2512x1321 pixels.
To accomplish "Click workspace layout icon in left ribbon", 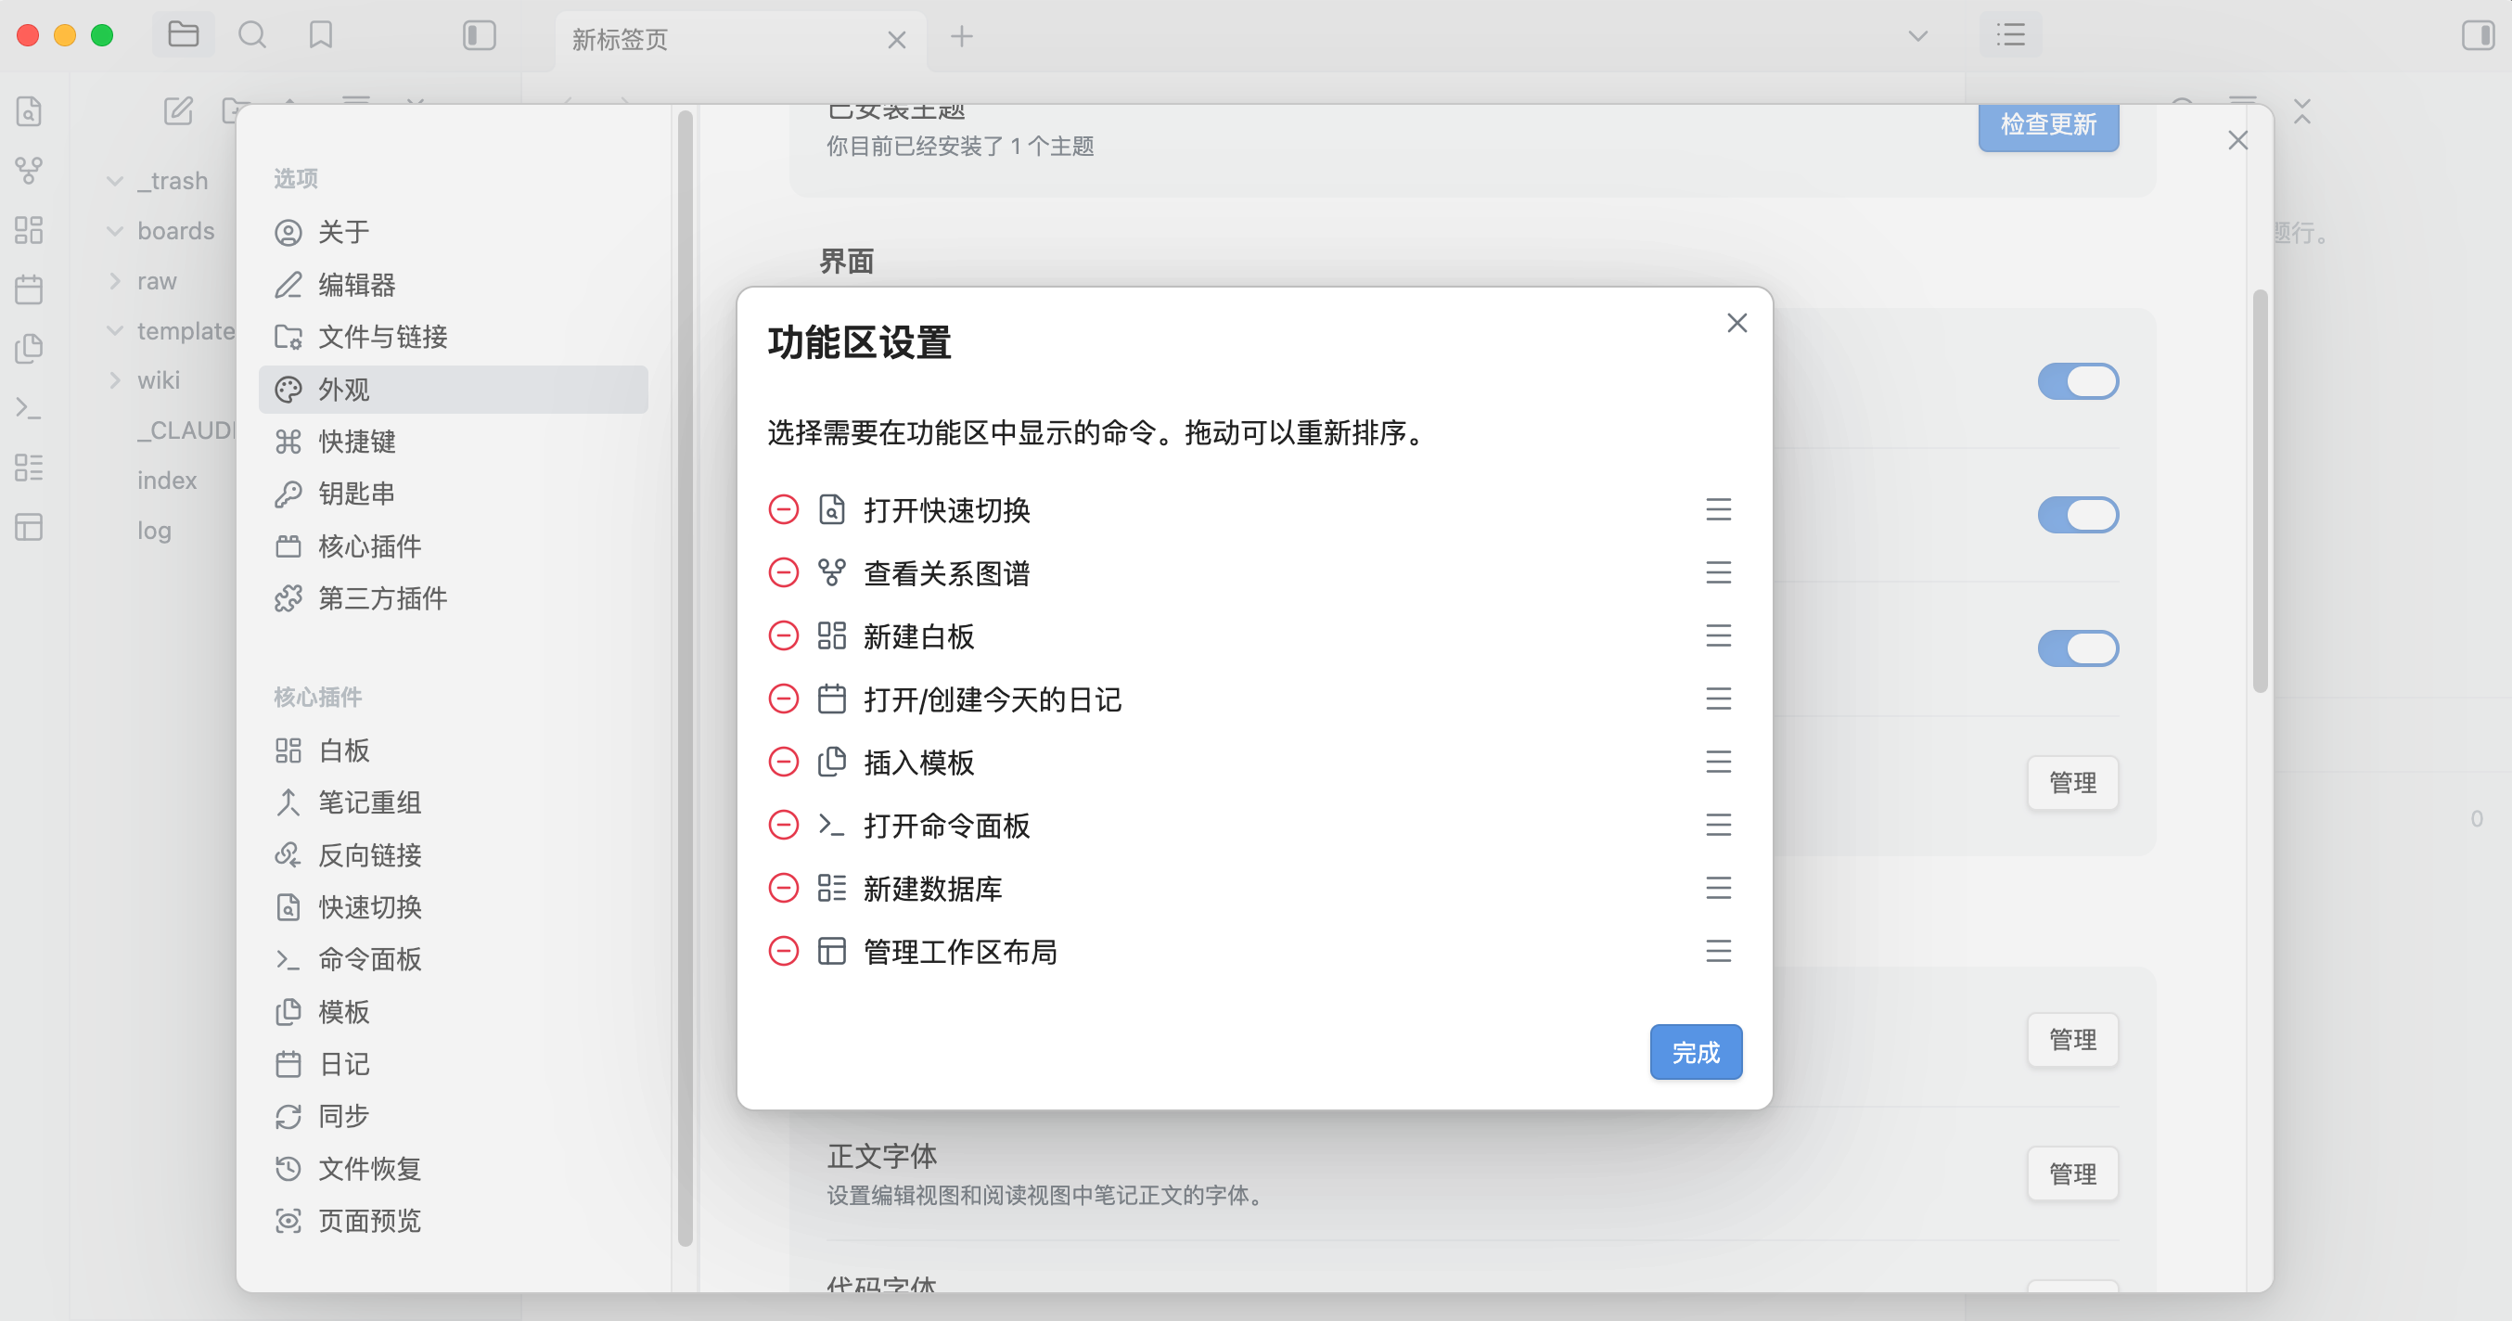I will point(30,528).
